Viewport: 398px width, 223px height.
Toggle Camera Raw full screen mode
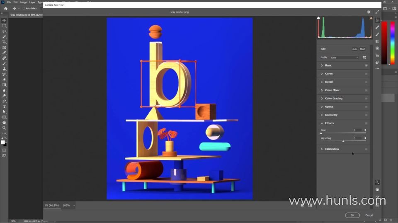pos(377,12)
